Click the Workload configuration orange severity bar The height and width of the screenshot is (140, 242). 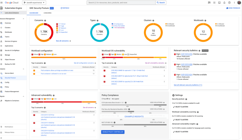[64, 57]
